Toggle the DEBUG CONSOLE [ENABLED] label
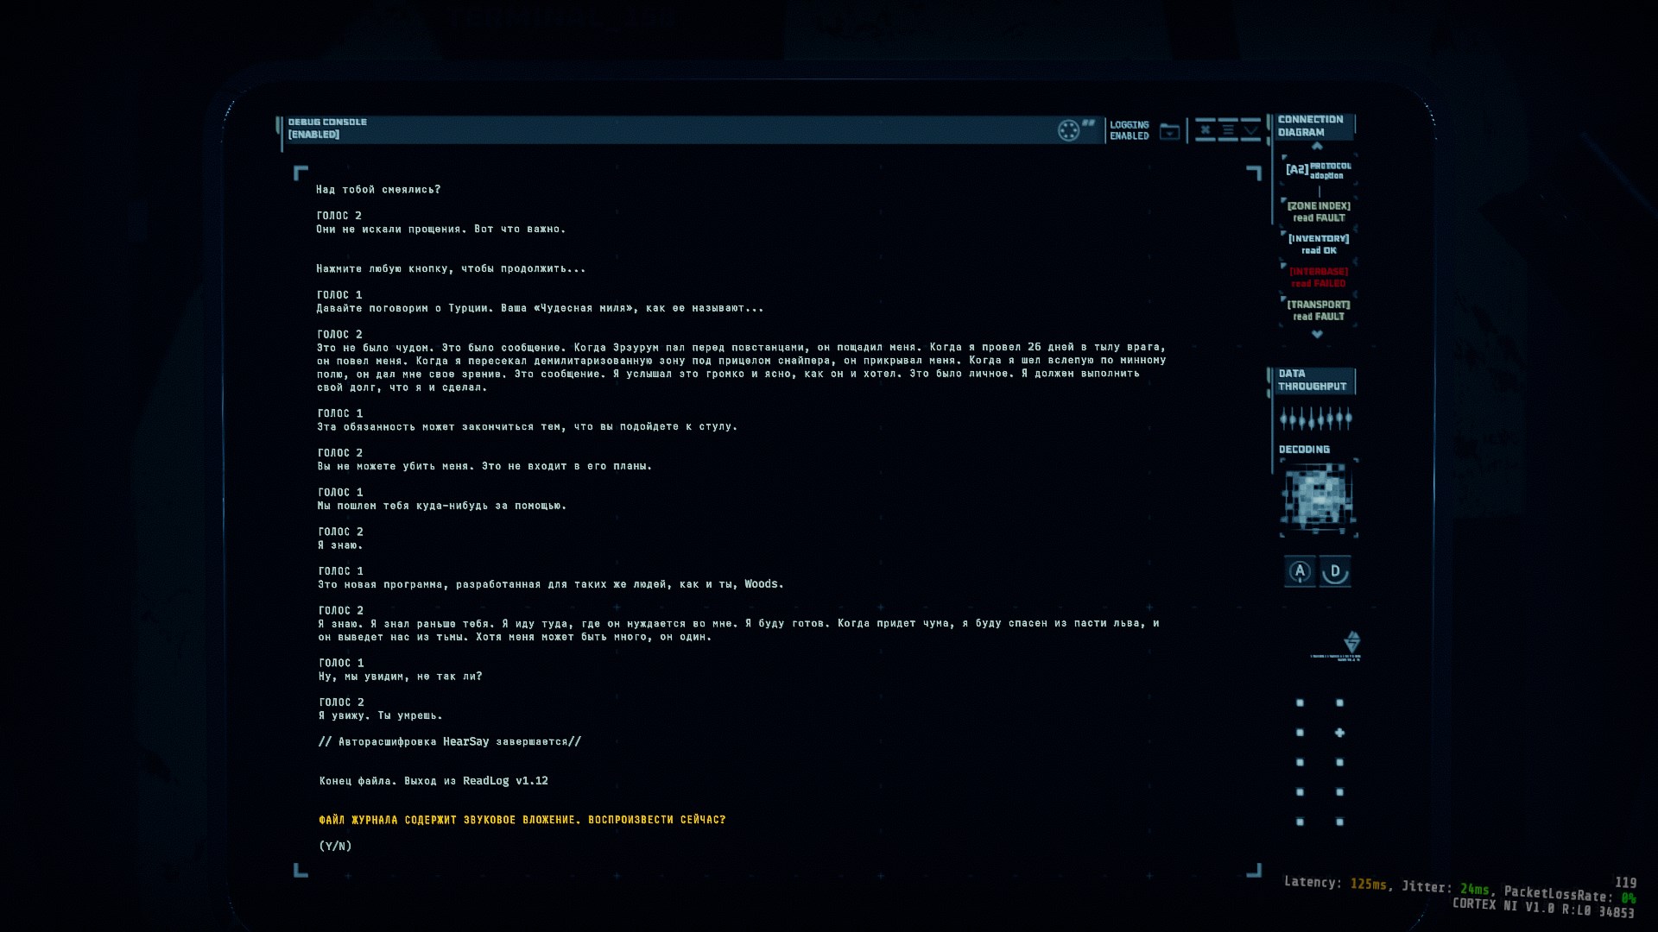 pyautogui.click(x=327, y=128)
